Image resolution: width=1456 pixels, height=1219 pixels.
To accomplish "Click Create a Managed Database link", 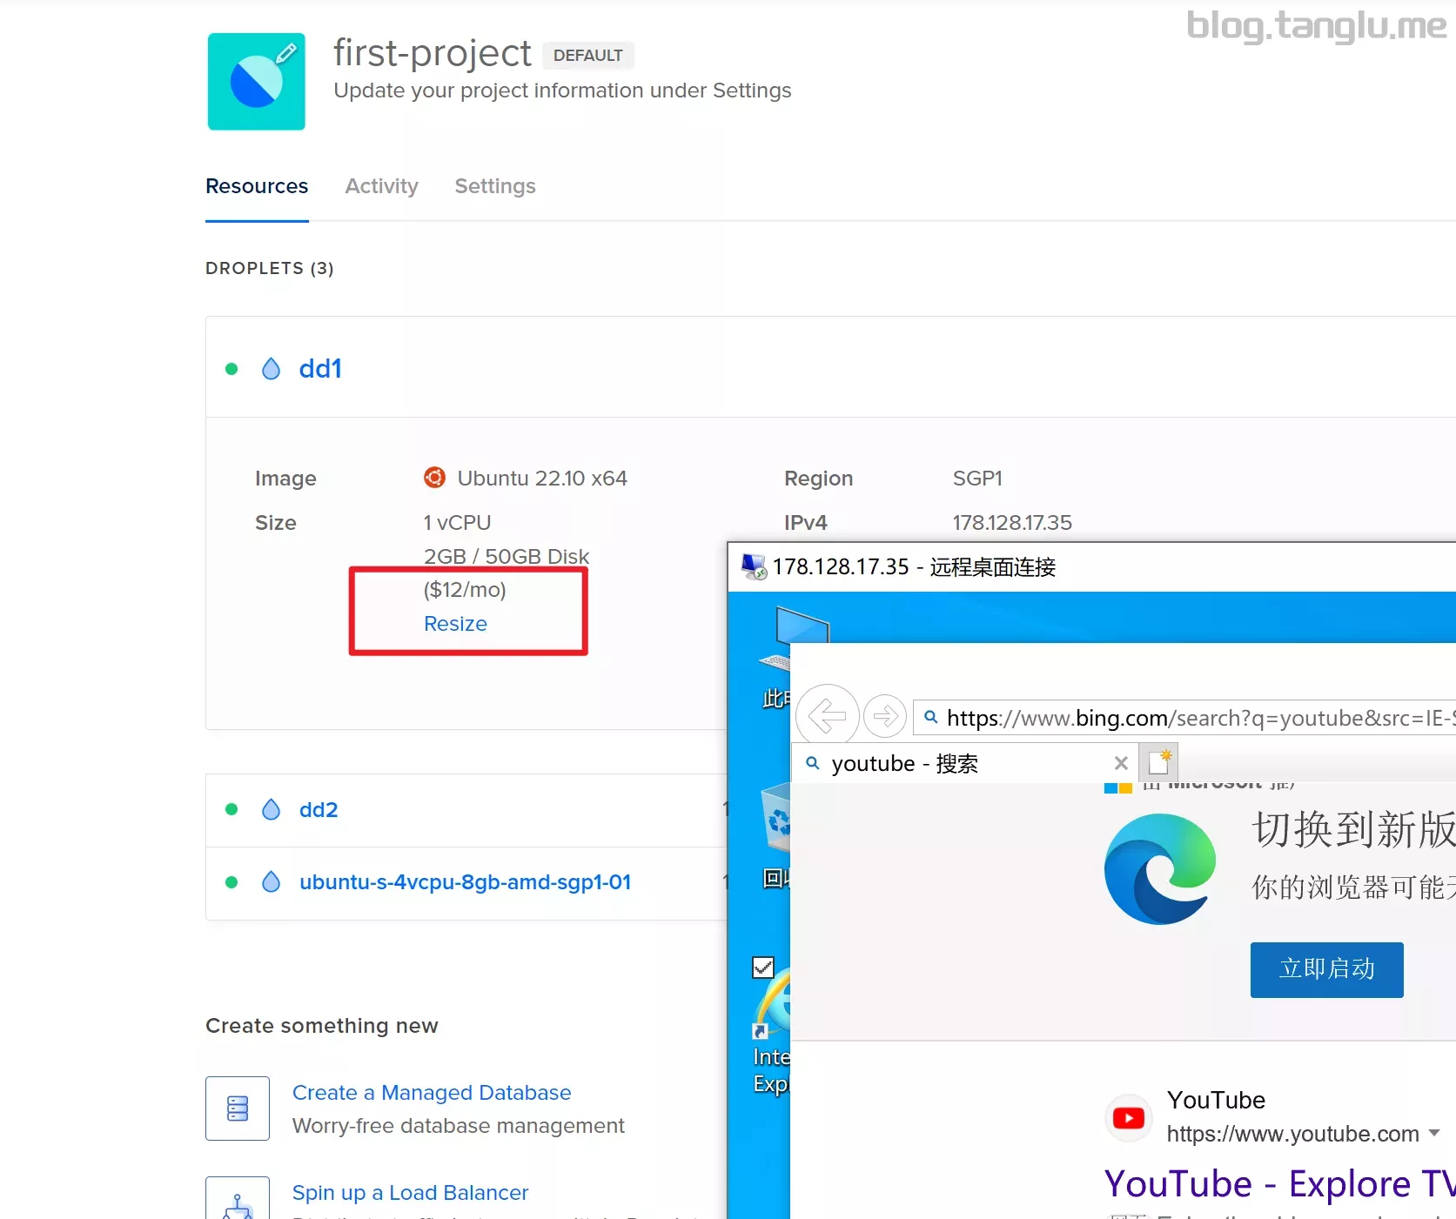I will (x=432, y=1093).
